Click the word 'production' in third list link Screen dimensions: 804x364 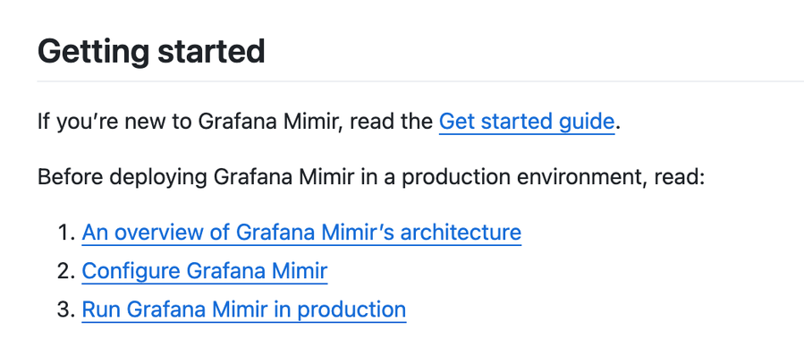(x=351, y=309)
